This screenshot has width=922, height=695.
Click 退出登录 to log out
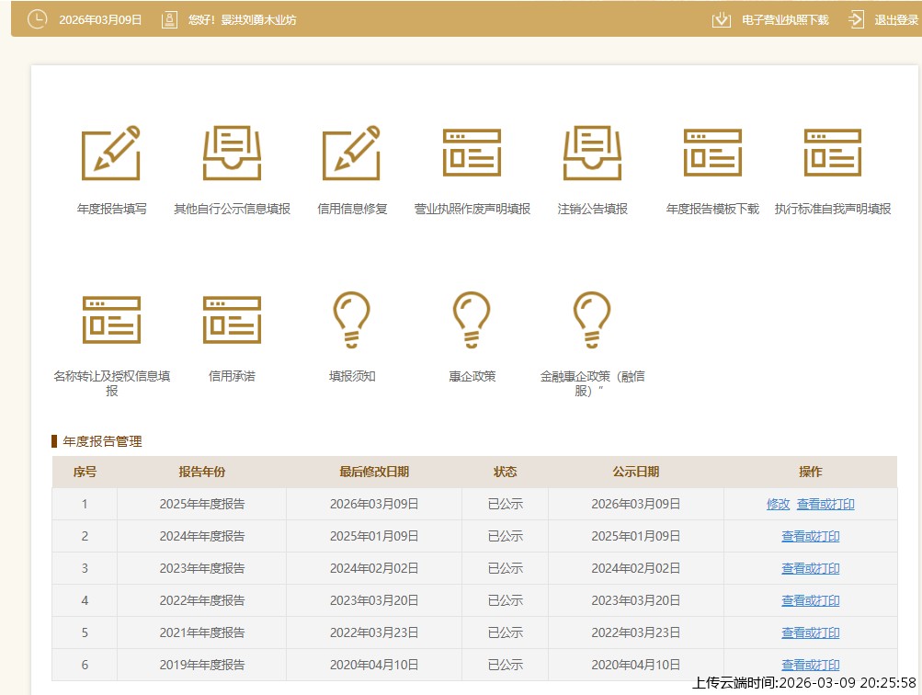pos(895,19)
